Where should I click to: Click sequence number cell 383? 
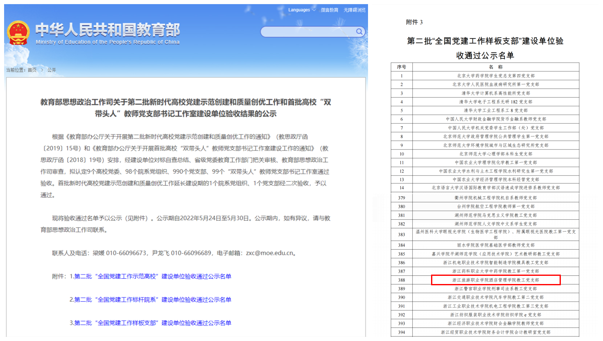coord(402,234)
